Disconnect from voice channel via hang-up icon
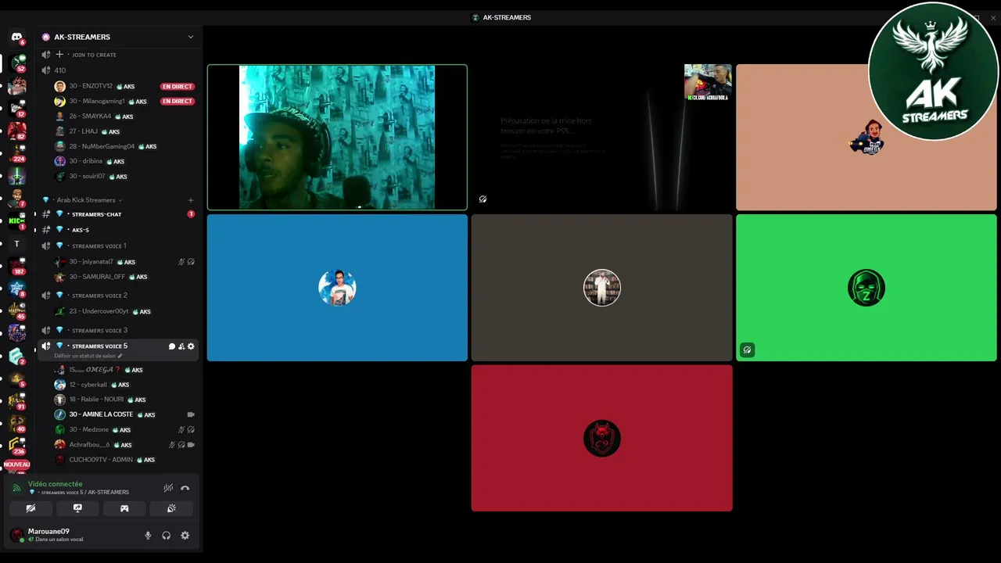This screenshot has height=563, width=1001. (185, 488)
